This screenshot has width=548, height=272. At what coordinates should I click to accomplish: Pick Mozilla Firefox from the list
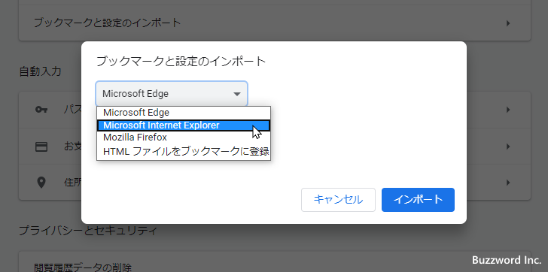point(184,138)
